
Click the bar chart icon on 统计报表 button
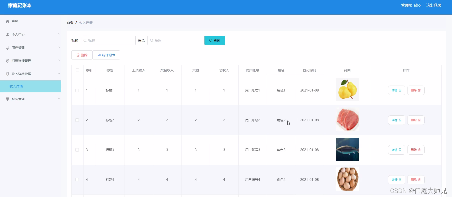click(x=99, y=55)
